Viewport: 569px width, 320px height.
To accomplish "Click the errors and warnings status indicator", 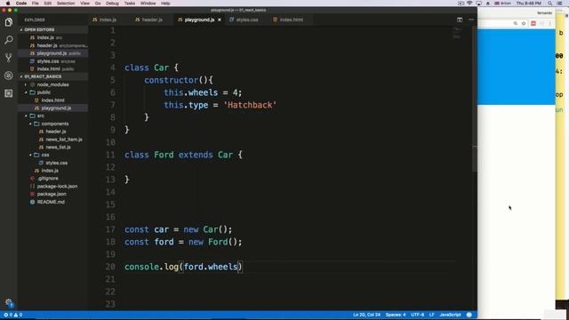I will [x=13, y=315].
